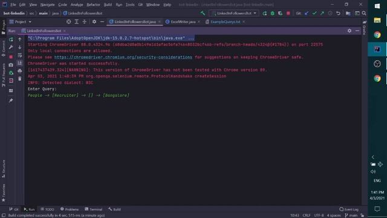The image size is (387, 218).
Task: Click Git Update Project blue arrow
Action: click(x=307, y=13)
